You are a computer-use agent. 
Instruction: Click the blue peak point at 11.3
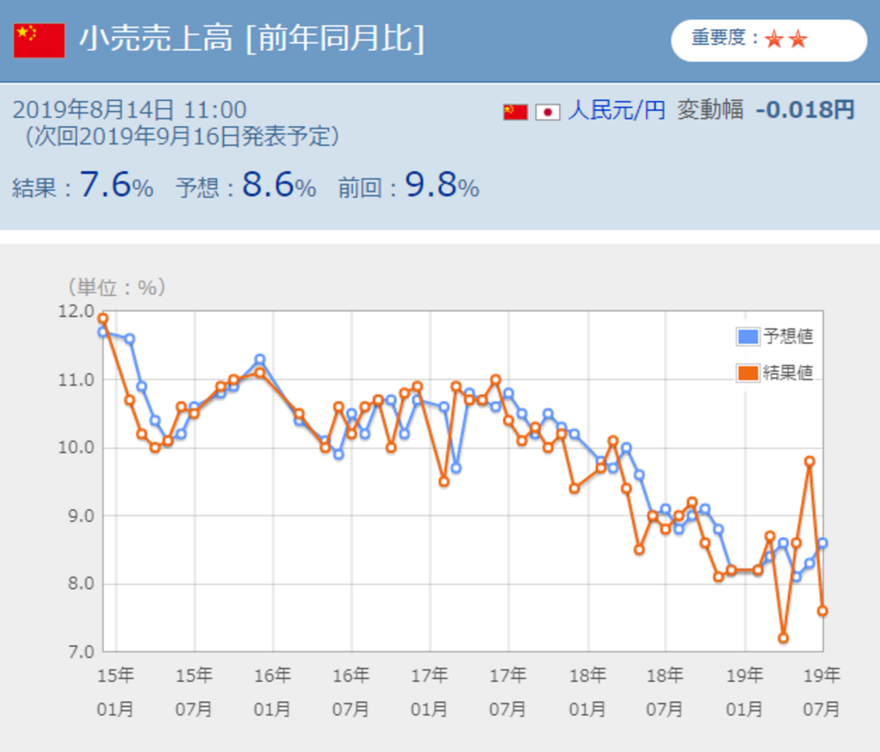click(260, 359)
